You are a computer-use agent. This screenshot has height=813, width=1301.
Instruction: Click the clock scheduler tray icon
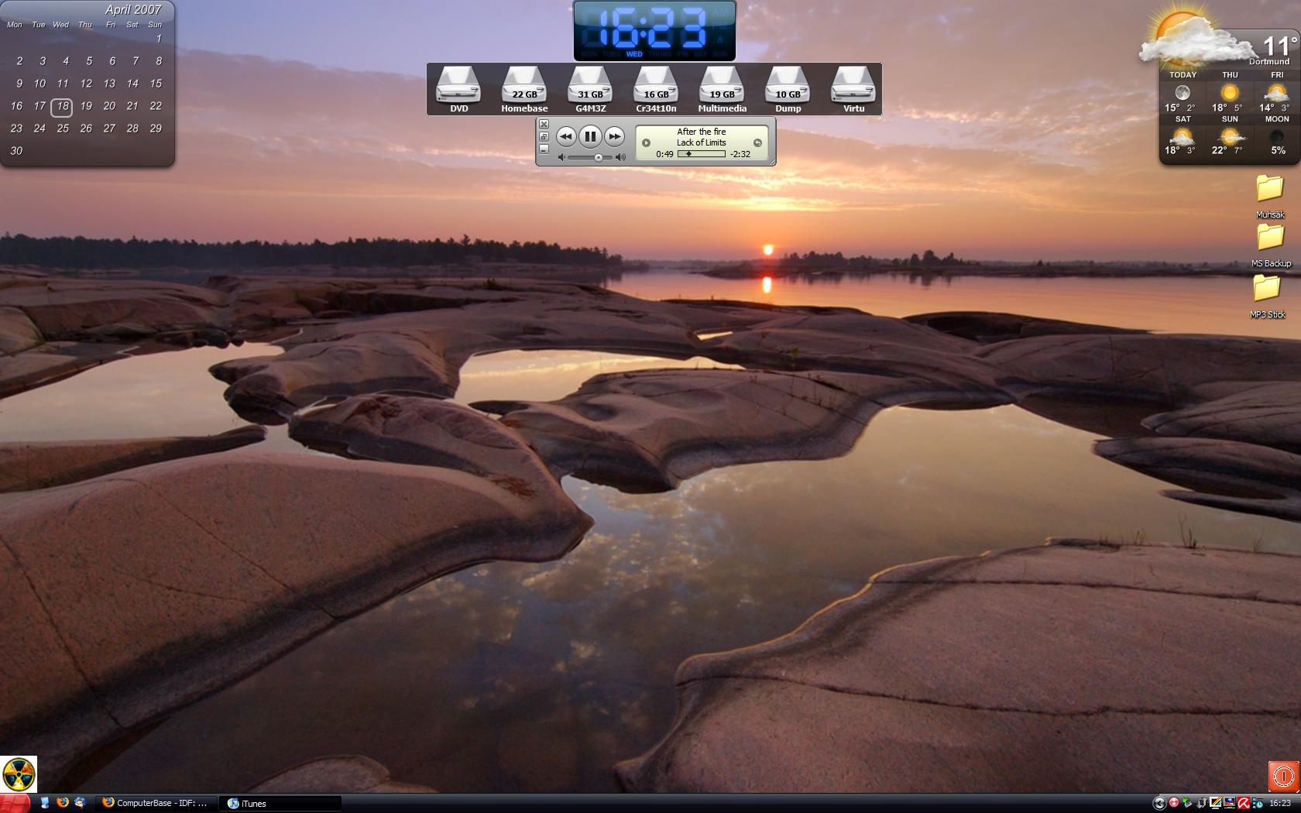[1258, 803]
